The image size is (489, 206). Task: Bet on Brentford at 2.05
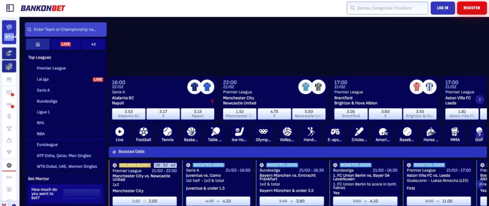point(351,114)
